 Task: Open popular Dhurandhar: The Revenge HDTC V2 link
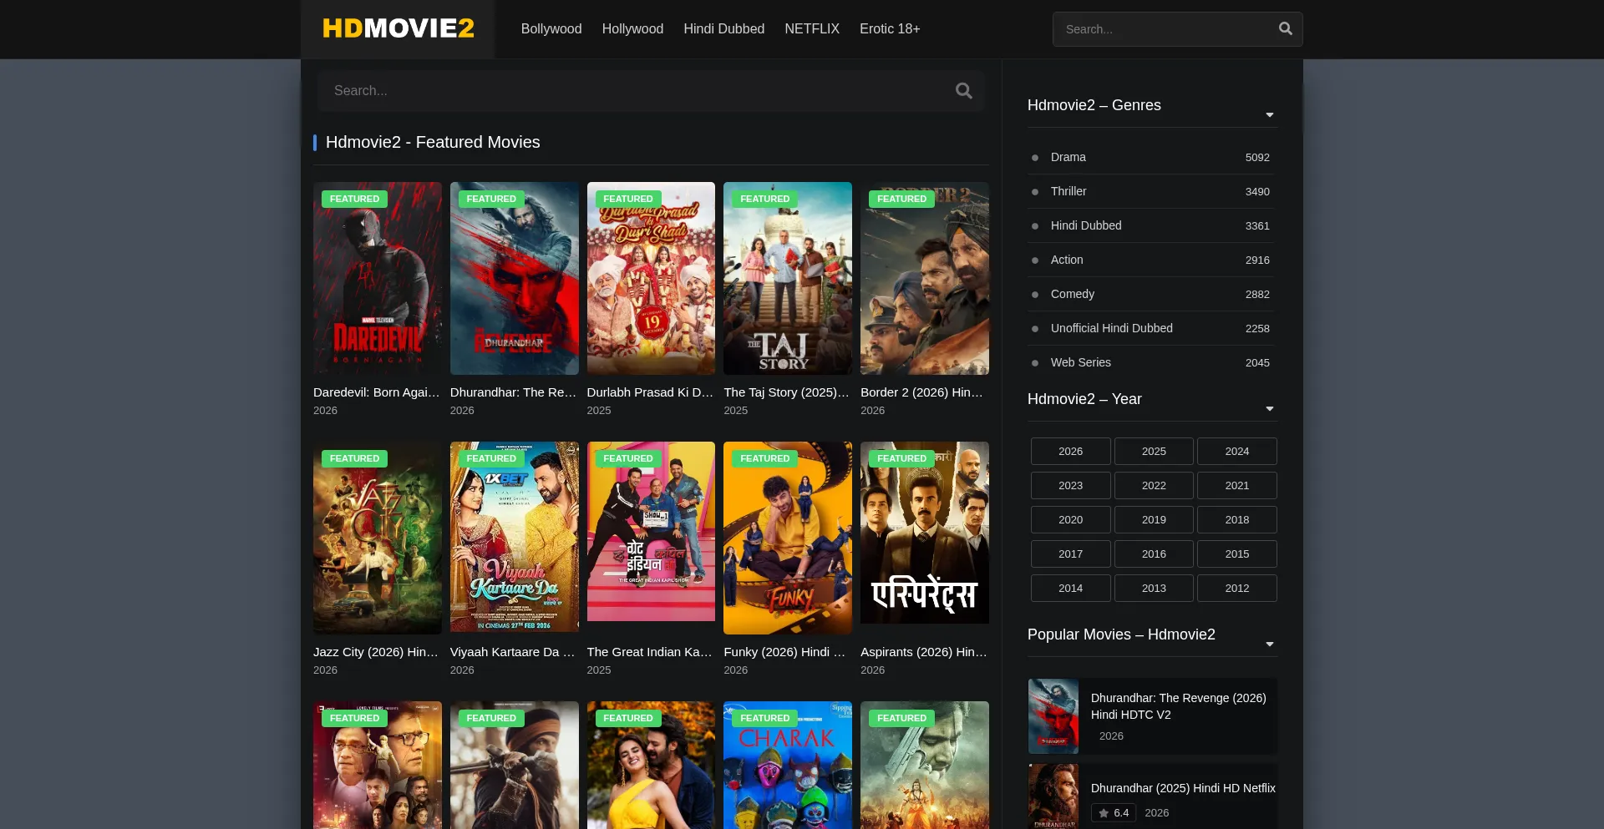pyautogui.click(x=1179, y=706)
